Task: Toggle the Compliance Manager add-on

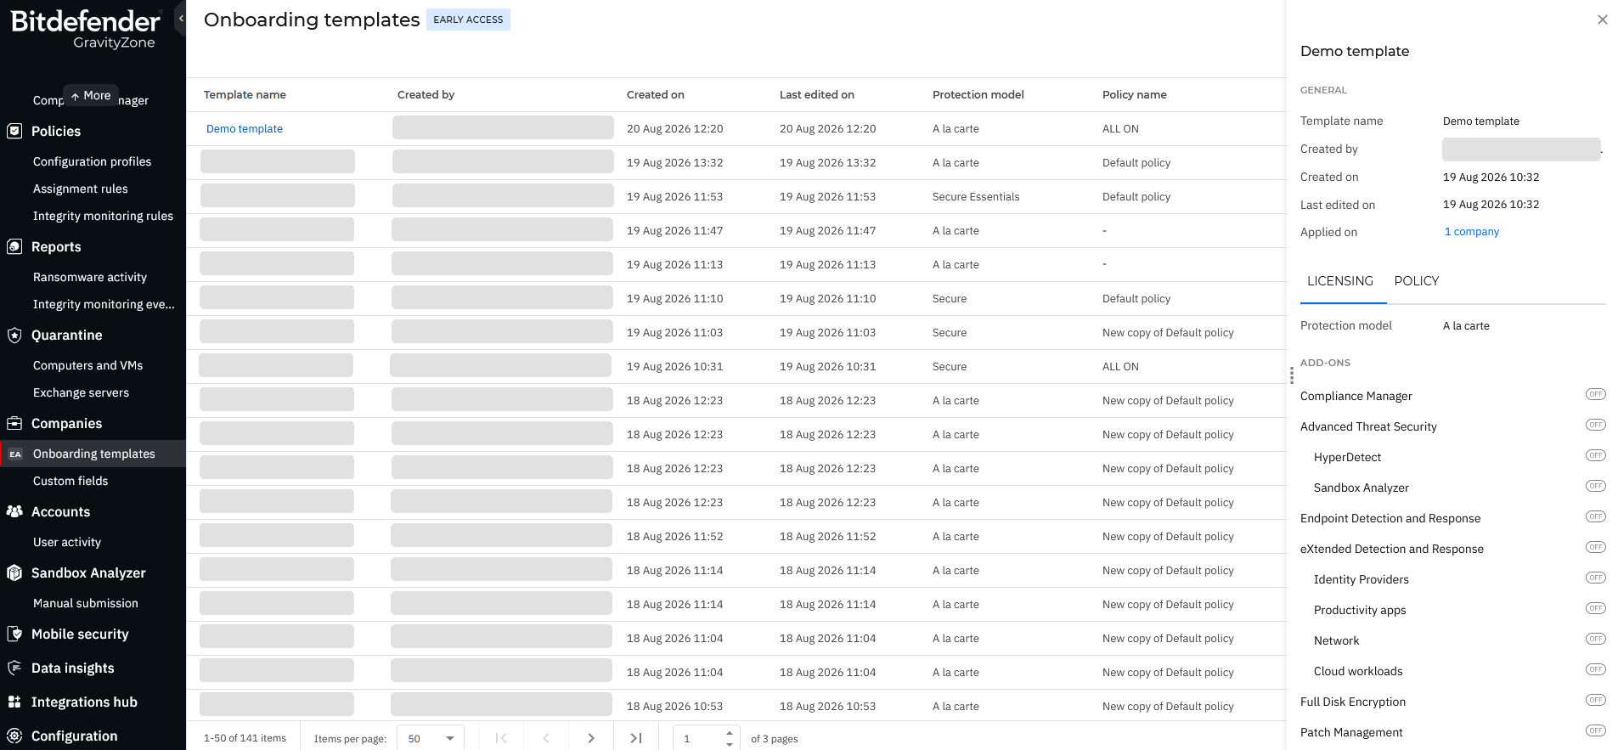Action: [x=1596, y=394]
